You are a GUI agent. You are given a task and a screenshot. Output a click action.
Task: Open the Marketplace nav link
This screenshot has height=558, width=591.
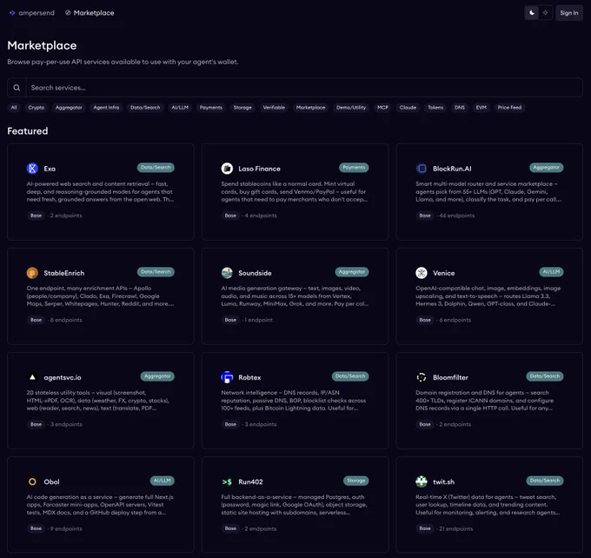coord(90,13)
